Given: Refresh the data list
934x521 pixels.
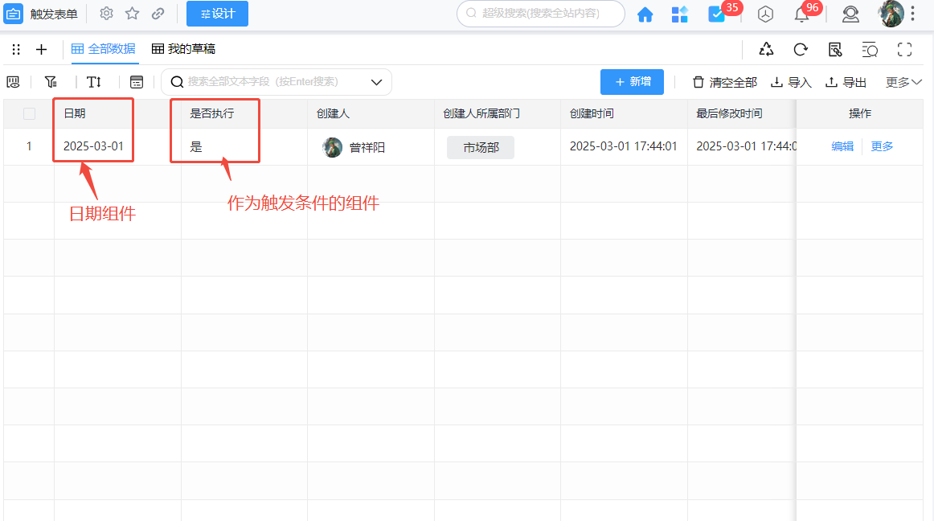Looking at the screenshot, I should click(x=801, y=50).
